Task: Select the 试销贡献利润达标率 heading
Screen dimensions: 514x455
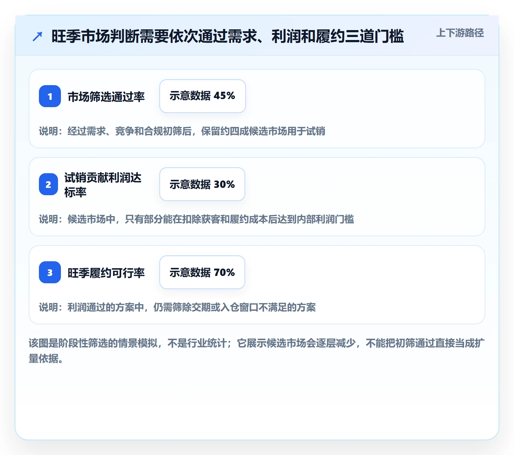Action: coord(103,185)
